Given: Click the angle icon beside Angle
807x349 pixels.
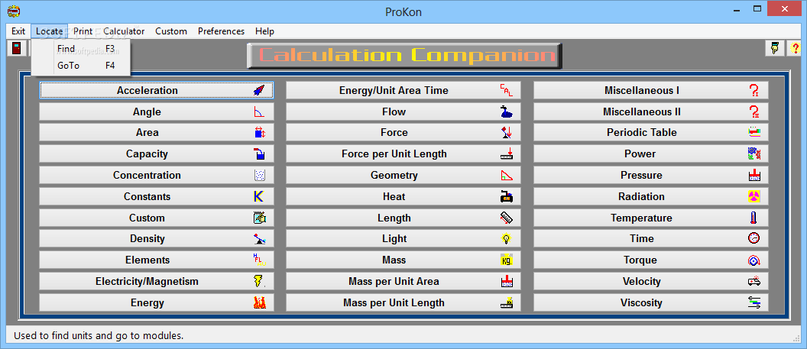Looking at the screenshot, I should click(x=259, y=111).
